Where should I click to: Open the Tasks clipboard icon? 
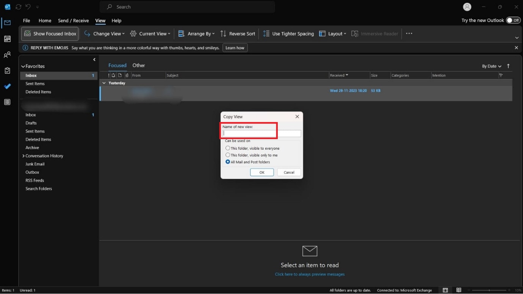[7, 70]
